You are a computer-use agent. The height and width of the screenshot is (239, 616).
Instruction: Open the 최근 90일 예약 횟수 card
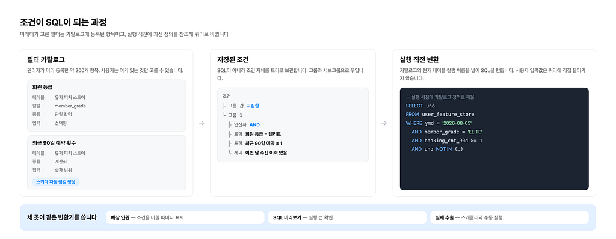point(106,163)
